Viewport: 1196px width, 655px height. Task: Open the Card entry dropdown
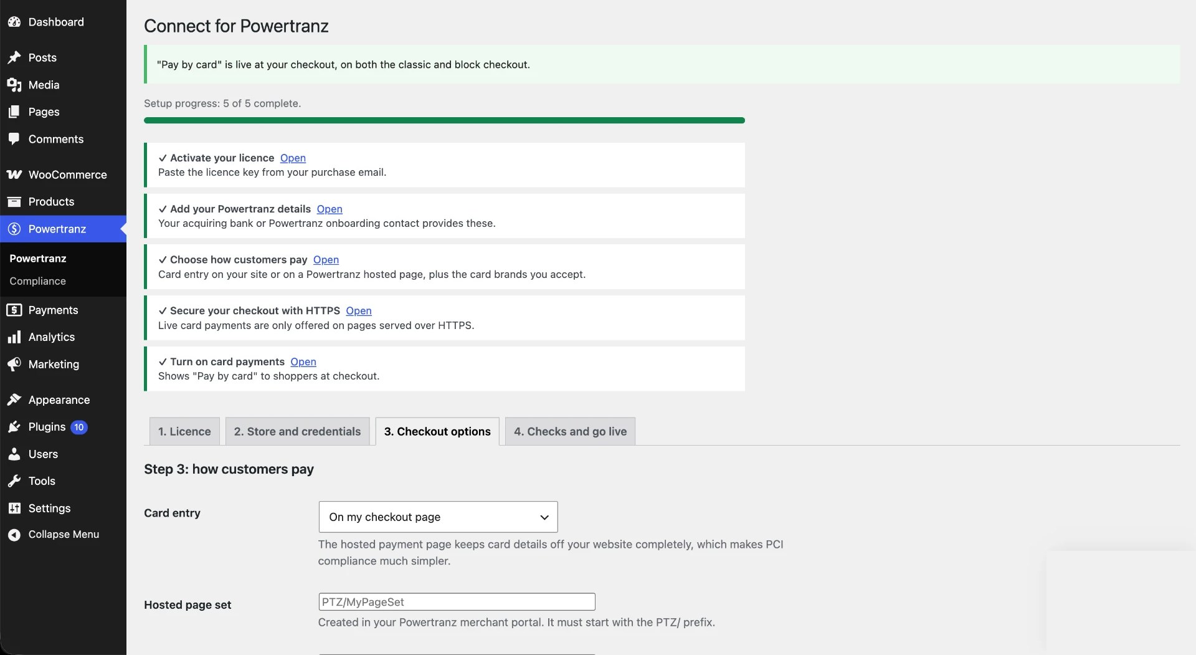tap(438, 517)
